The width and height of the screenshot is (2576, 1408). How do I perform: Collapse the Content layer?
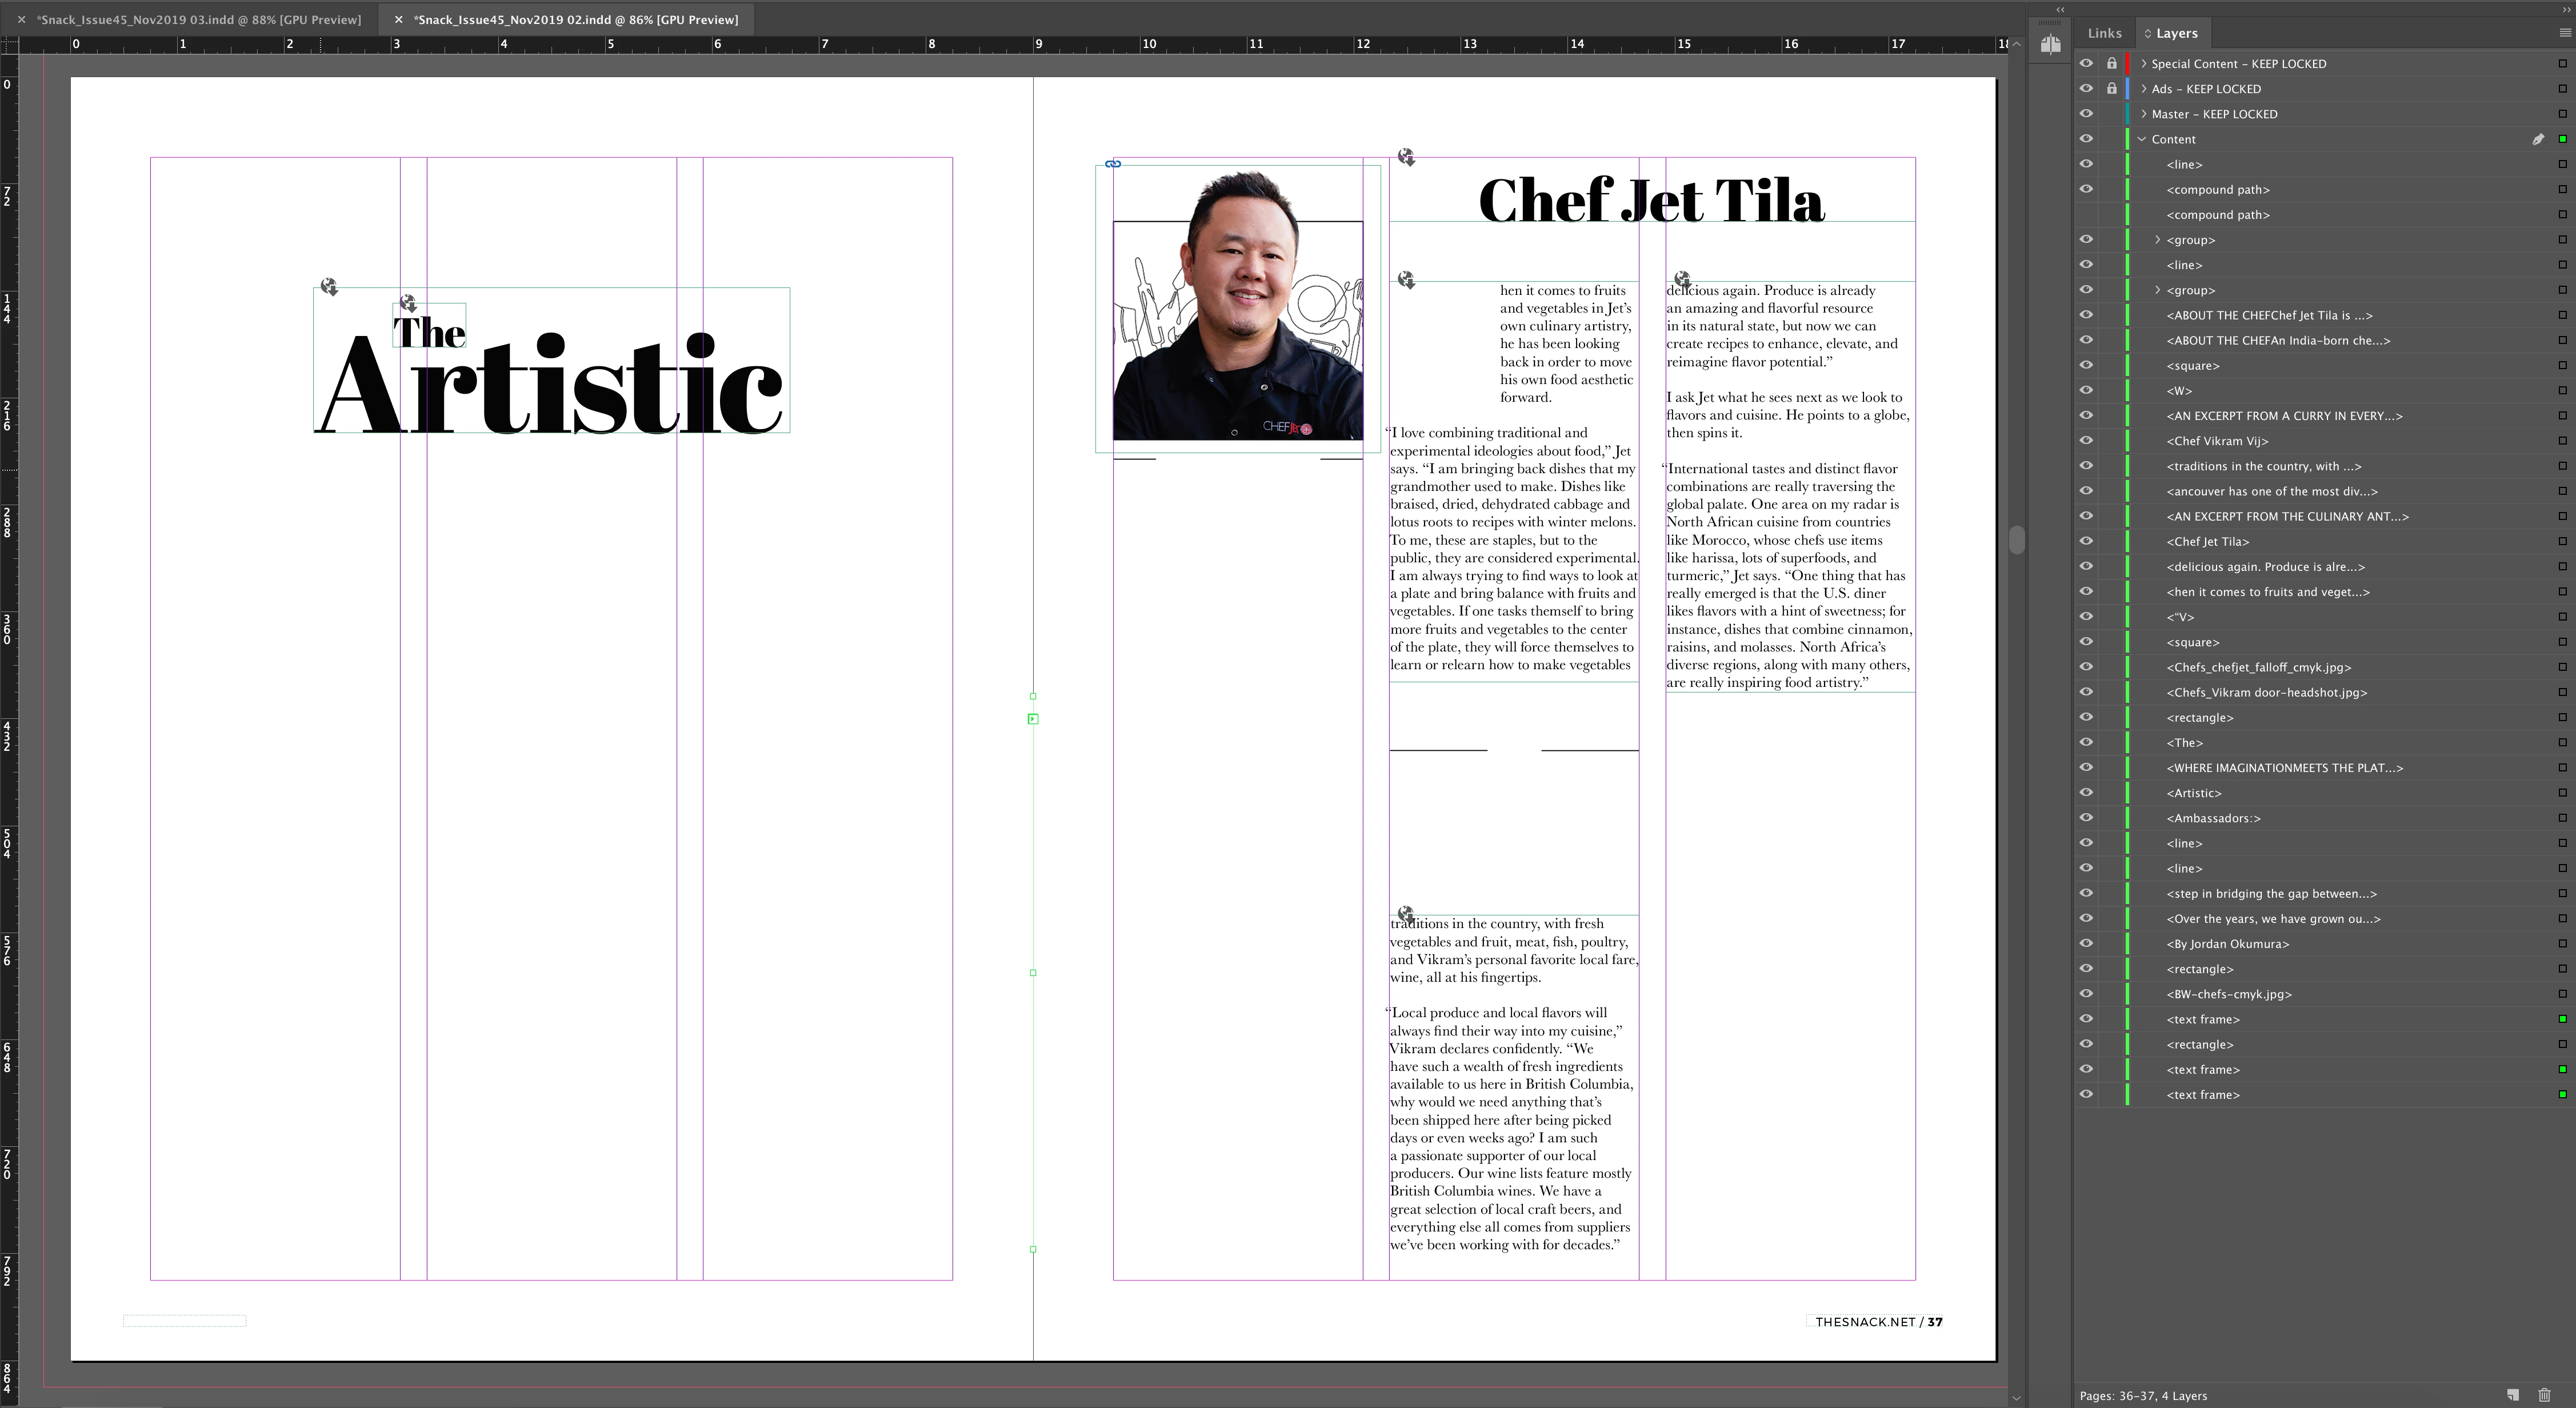(2142, 139)
